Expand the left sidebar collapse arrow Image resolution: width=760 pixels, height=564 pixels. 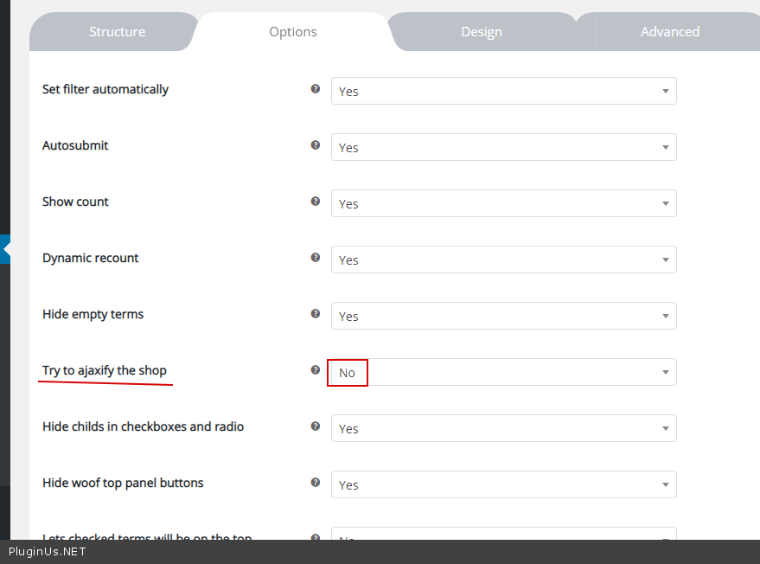[5, 249]
